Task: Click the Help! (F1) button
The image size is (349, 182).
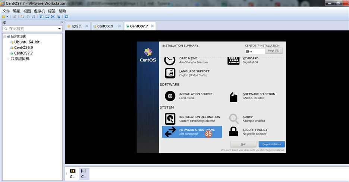Action: pyautogui.click(x=274, y=51)
